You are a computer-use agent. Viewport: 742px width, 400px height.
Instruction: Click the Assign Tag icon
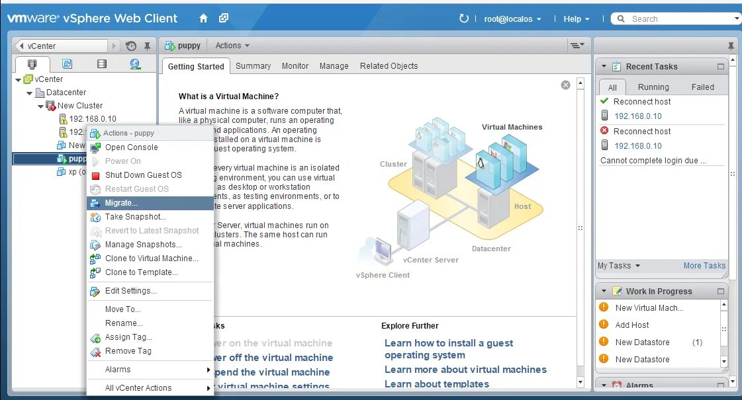95,338
